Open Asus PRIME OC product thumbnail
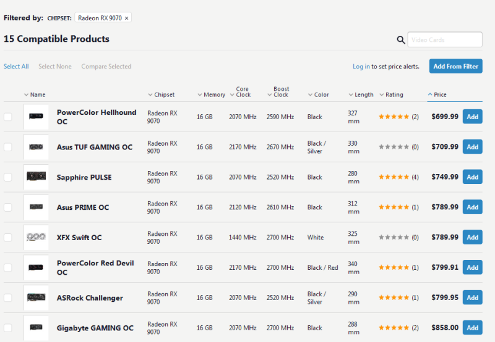The width and height of the screenshot is (495, 342). tap(36, 207)
